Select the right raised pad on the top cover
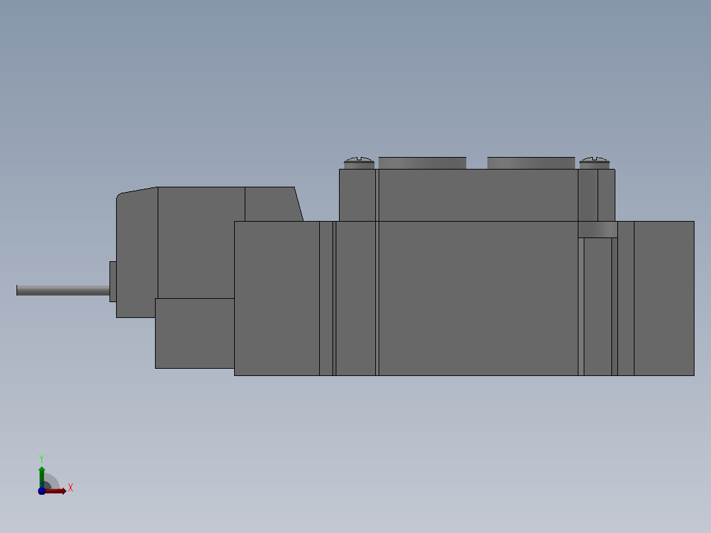The height and width of the screenshot is (533, 711). (531, 163)
